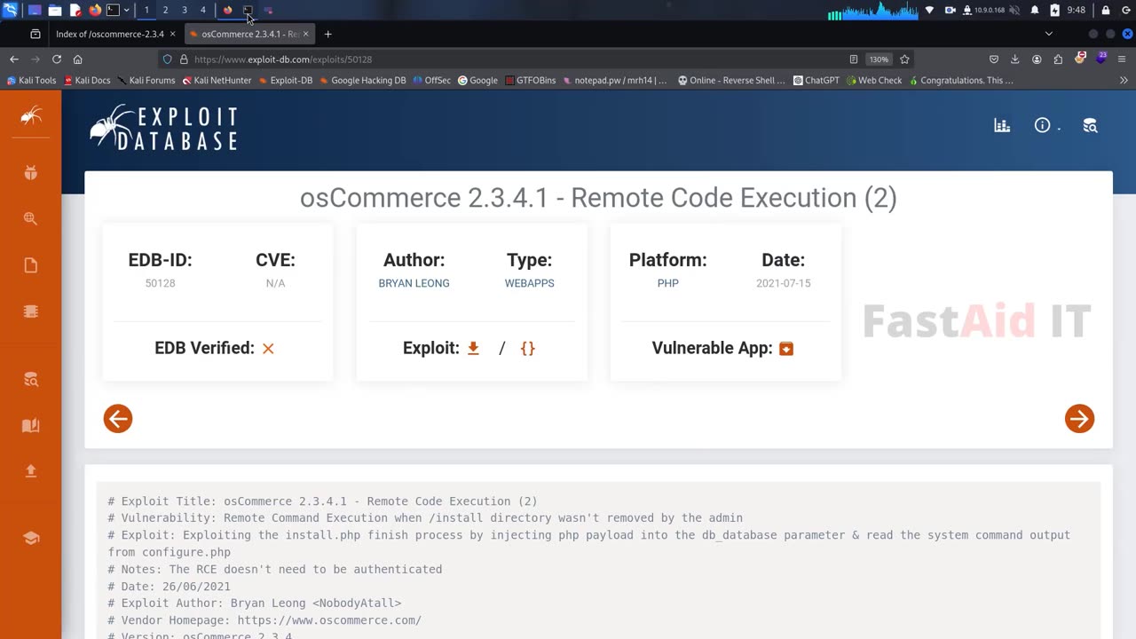Open Kali application menu dragon icon

tap(11, 11)
